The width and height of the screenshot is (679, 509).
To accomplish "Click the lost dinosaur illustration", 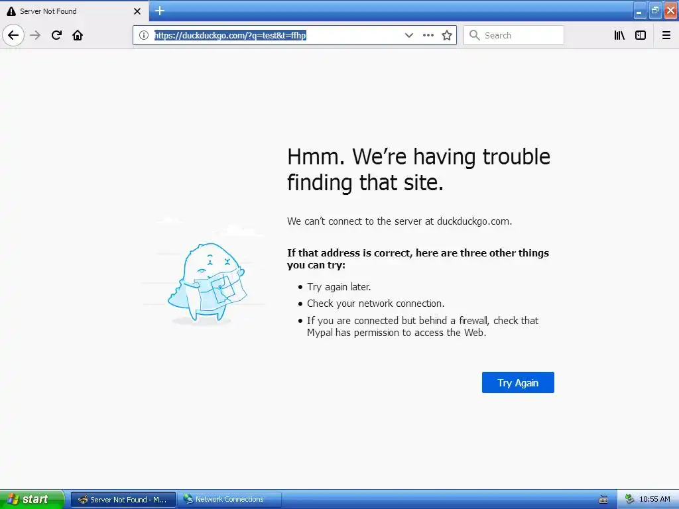I will click(207, 284).
